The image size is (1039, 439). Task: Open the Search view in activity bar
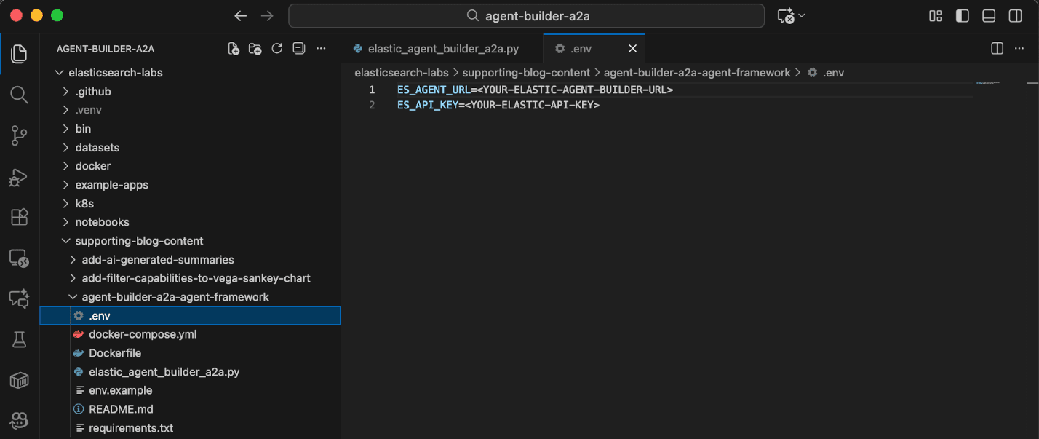tap(19, 95)
